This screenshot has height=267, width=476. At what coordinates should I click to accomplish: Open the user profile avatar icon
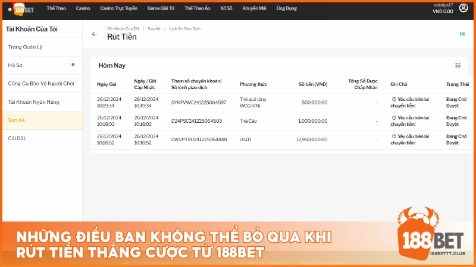[x=464, y=8]
